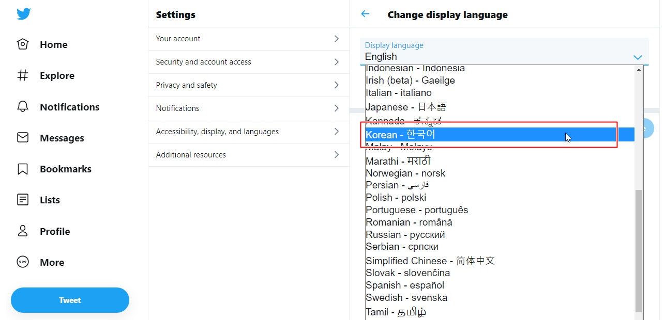Open Privacy and safety settings
This screenshot has height=320, width=665.
(249, 85)
